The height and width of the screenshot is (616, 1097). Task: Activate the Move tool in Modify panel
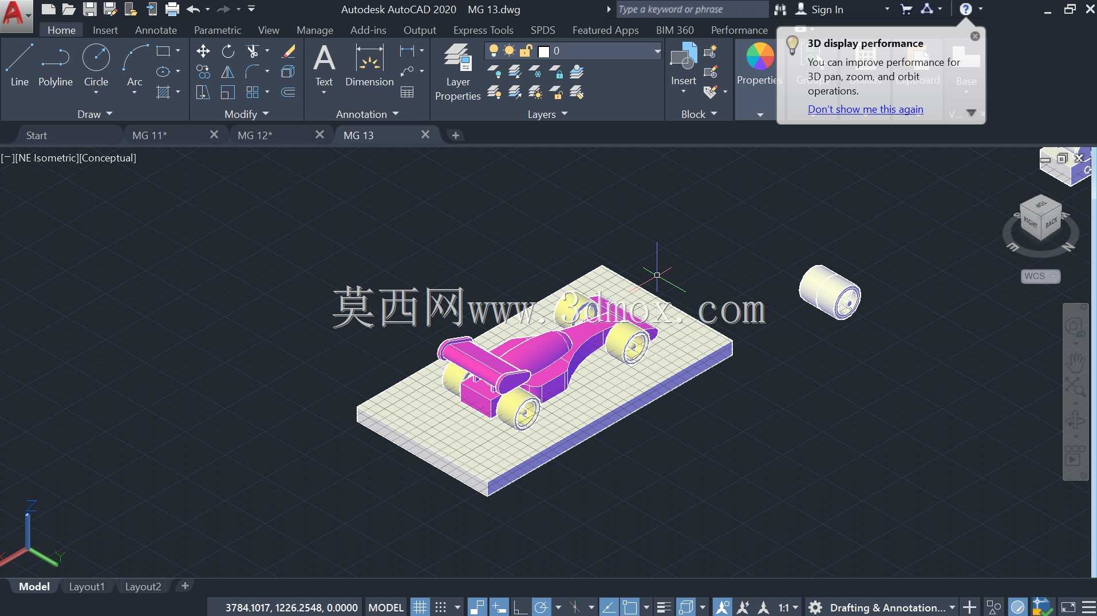(203, 52)
